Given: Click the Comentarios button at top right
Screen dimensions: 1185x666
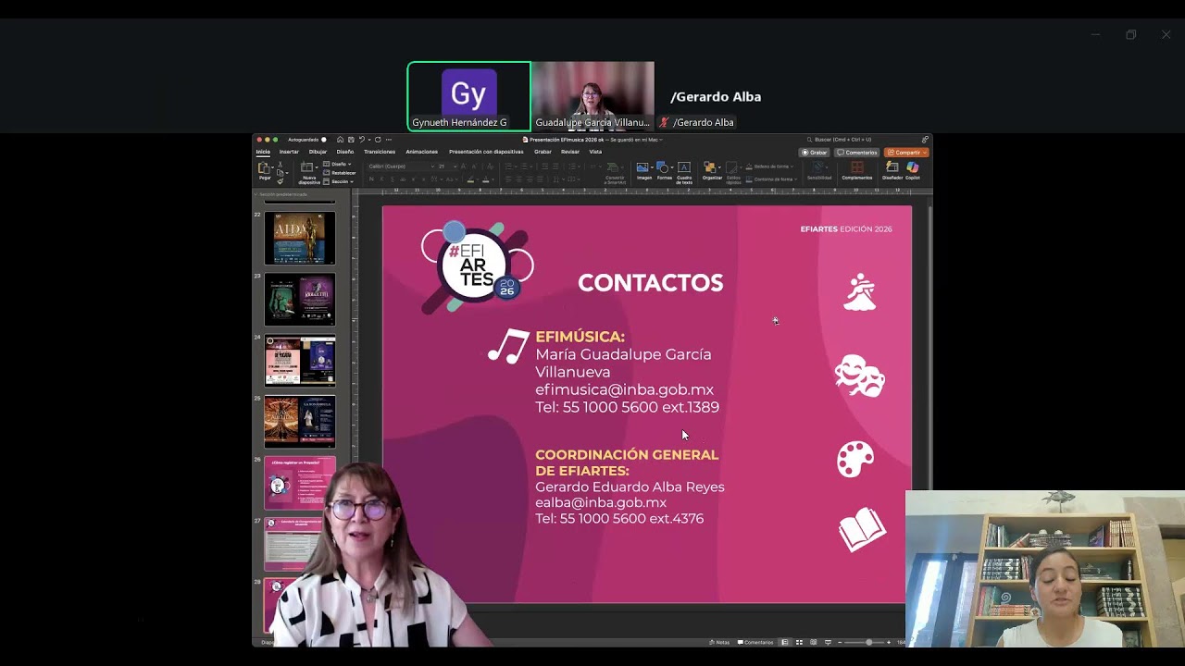Looking at the screenshot, I should [856, 153].
